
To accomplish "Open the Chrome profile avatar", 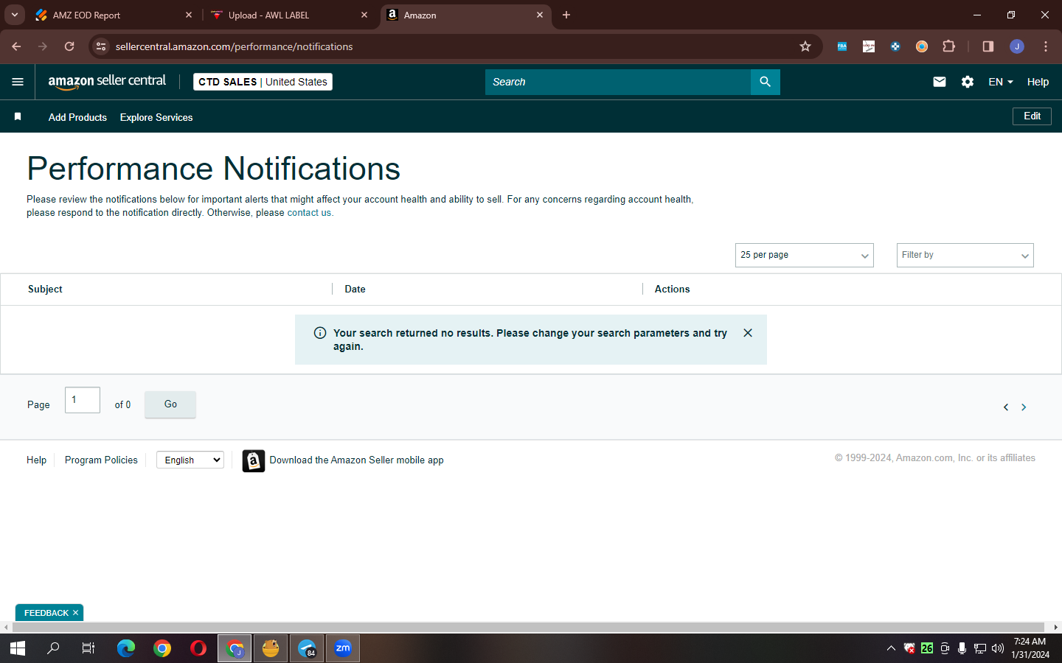I will point(1017,46).
